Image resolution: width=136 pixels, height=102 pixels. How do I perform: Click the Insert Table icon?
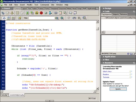17,13
